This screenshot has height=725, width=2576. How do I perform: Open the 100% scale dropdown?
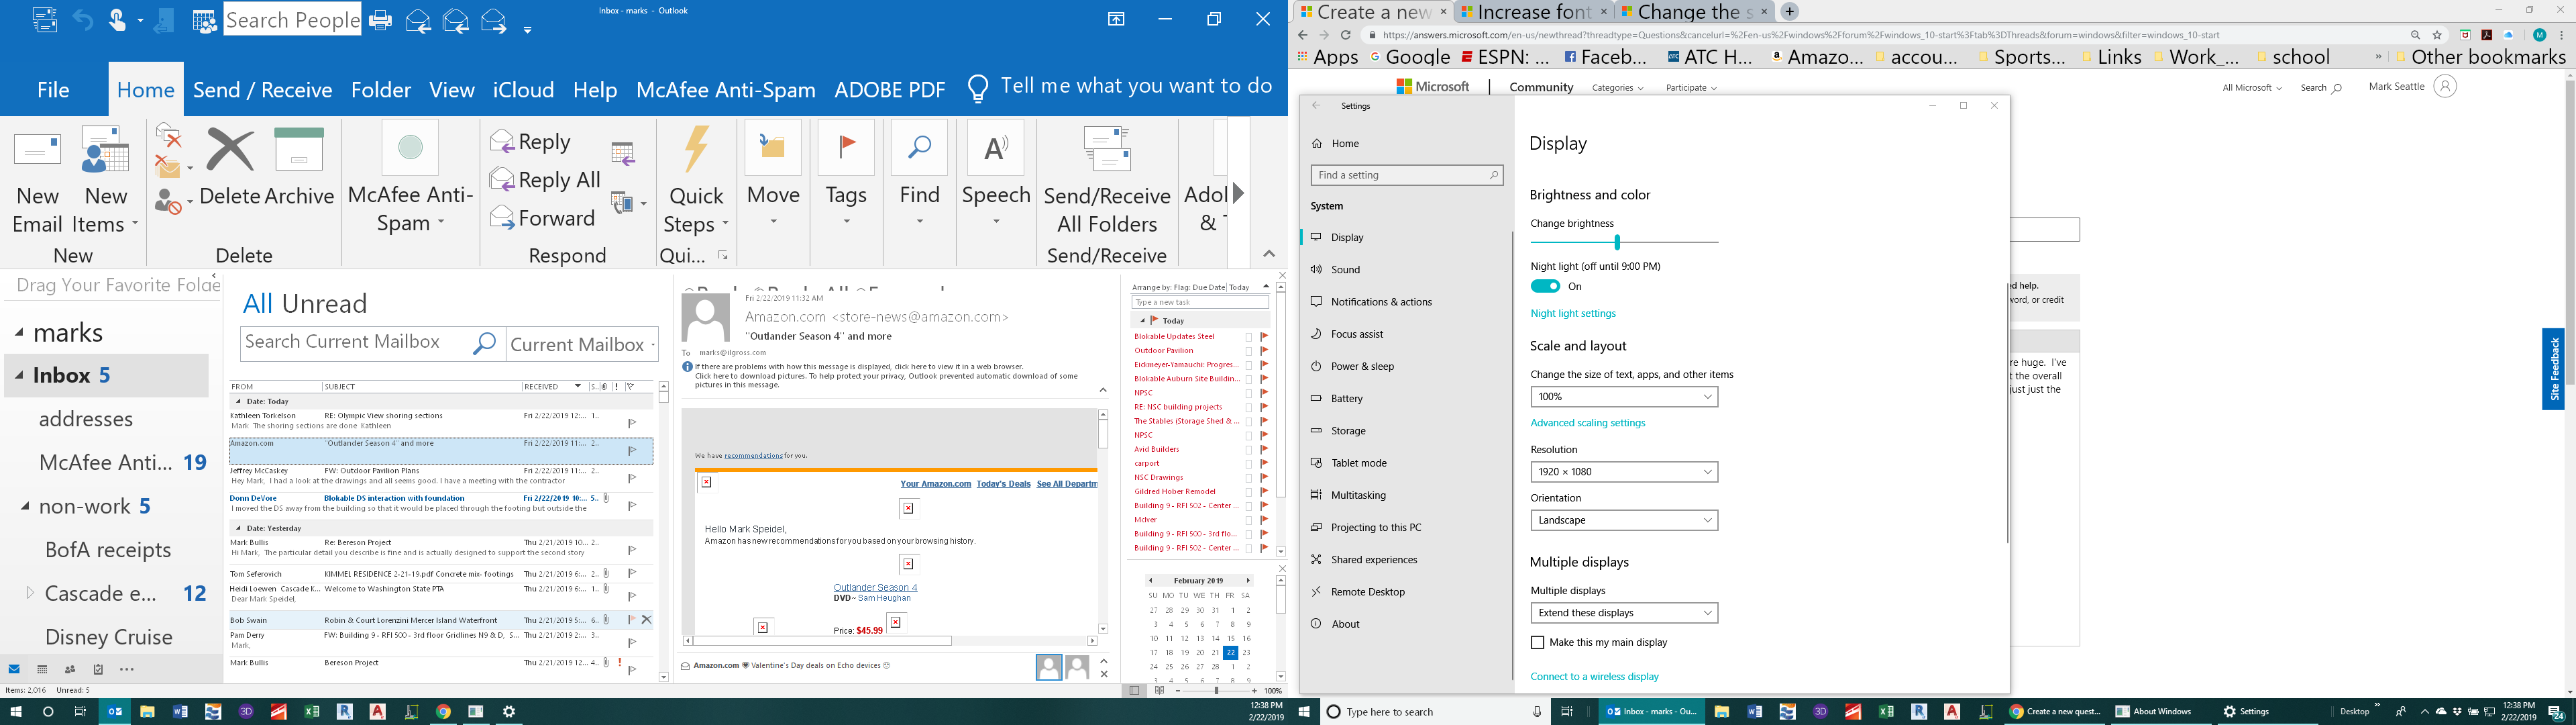click(x=1624, y=397)
